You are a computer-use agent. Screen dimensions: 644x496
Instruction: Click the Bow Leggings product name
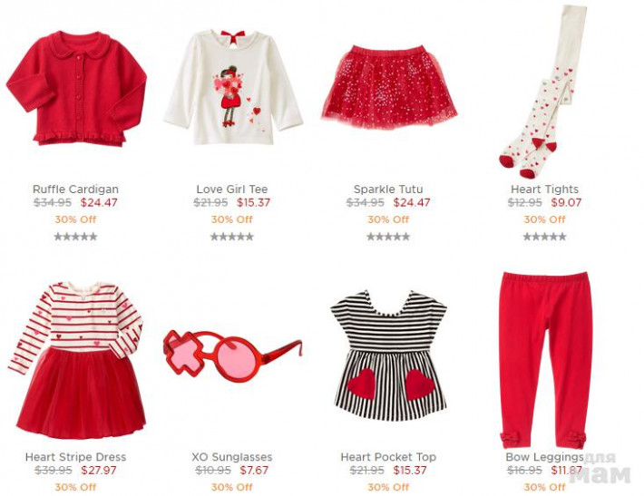(544, 457)
